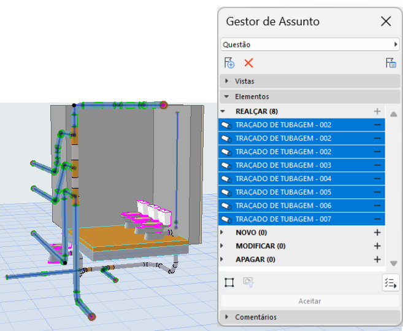The image size is (403, 331).
Task: Expand the Comentários section
Action: tap(310, 317)
